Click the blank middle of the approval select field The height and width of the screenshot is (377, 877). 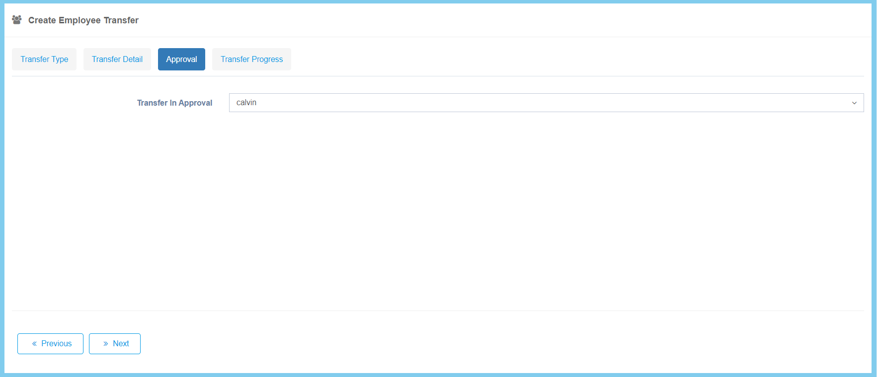[497, 103]
